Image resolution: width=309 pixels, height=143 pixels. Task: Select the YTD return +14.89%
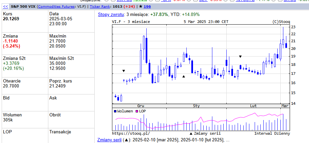click(x=191, y=14)
